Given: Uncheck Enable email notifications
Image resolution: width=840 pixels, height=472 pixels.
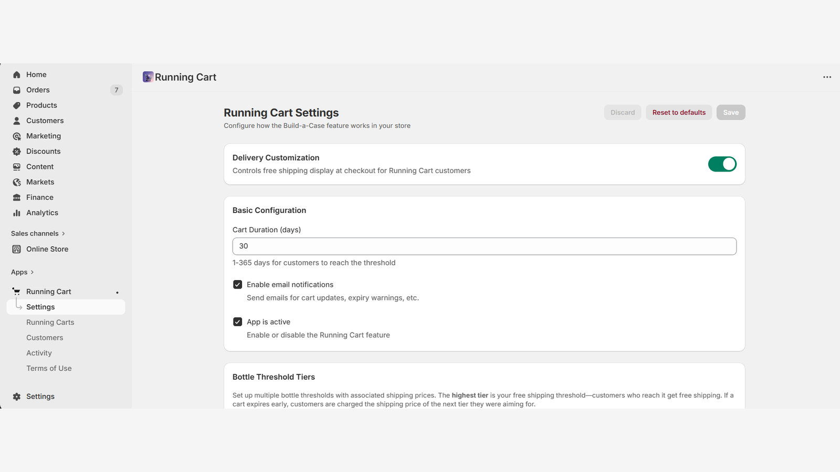Looking at the screenshot, I should coord(237,284).
